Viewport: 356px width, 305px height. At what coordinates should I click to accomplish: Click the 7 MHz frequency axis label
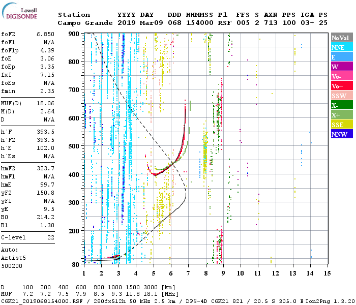point(188,273)
